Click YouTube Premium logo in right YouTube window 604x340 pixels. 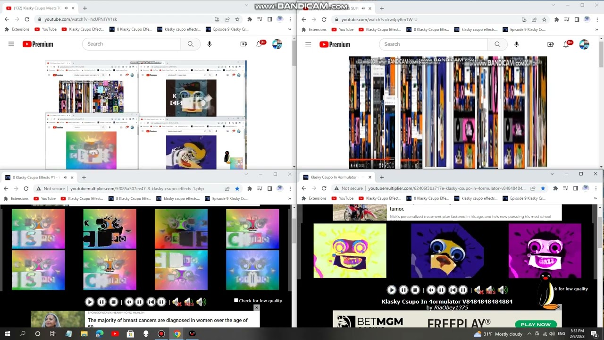pyautogui.click(x=335, y=44)
